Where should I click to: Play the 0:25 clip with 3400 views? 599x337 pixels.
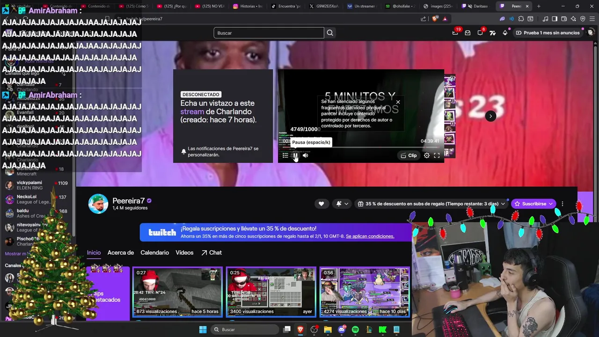pos(271,292)
